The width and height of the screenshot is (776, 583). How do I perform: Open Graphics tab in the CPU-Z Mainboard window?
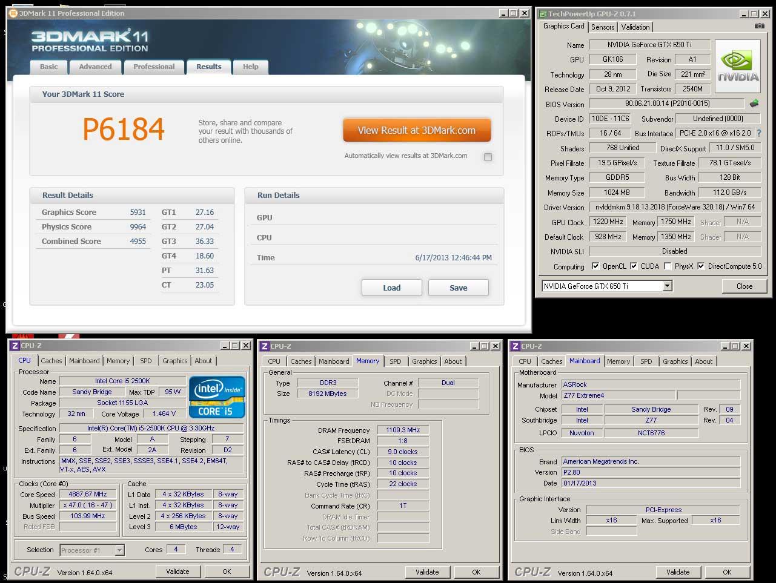pyautogui.click(x=675, y=361)
